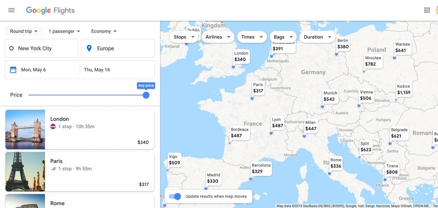The width and height of the screenshot is (438, 208).
Task: Select the Paris $317 map marker
Action: [258, 88]
